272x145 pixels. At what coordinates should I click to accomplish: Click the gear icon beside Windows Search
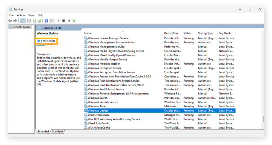[x=85, y=97]
